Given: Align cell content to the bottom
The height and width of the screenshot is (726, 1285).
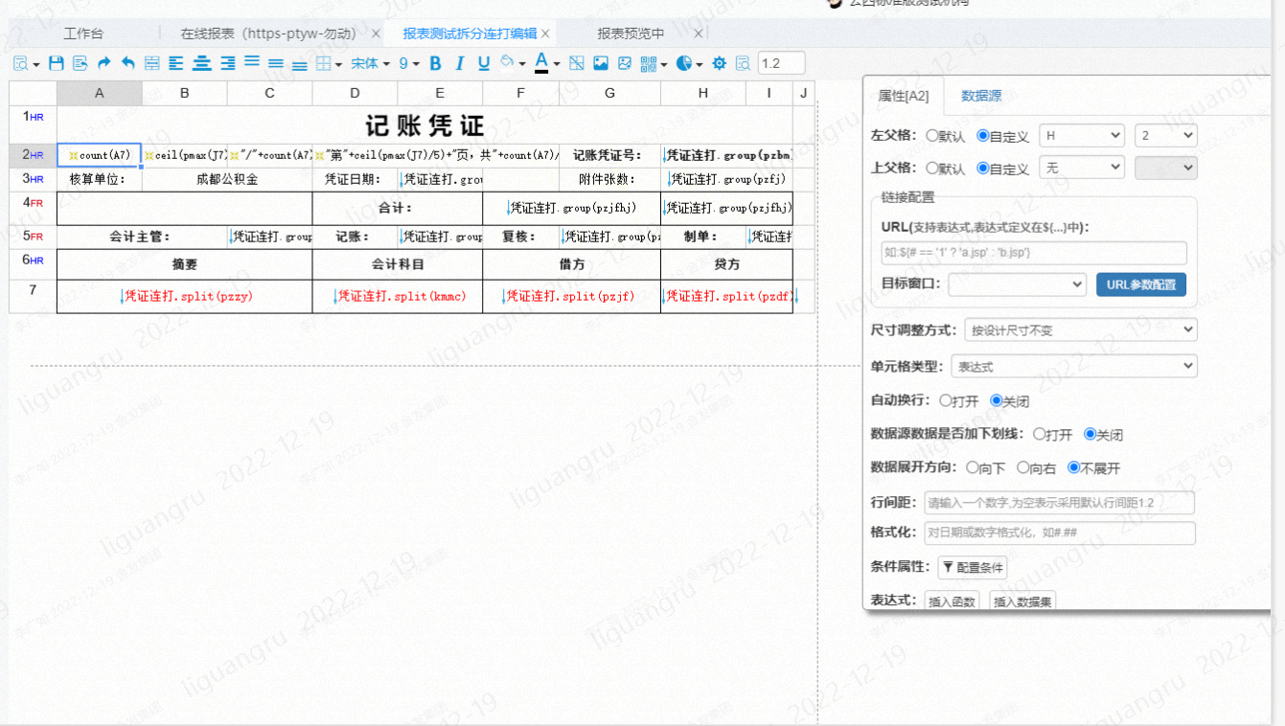Looking at the screenshot, I should 300,65.
